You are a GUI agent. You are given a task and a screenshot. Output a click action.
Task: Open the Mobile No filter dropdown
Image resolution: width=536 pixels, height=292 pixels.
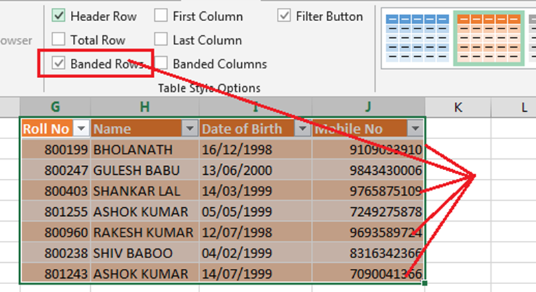pos(415,129)
